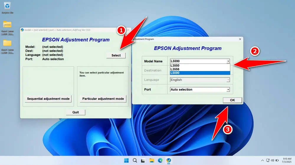Screen dimensions: 295x165
Task: Open volume control in the system tray
Action: (x=272, y=161)
